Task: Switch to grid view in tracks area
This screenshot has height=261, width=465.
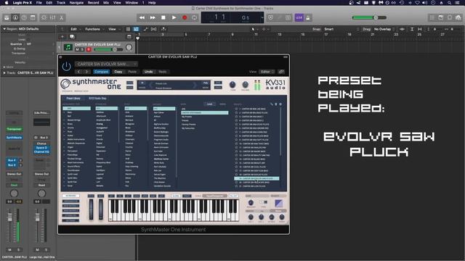Action: (128, 29)
